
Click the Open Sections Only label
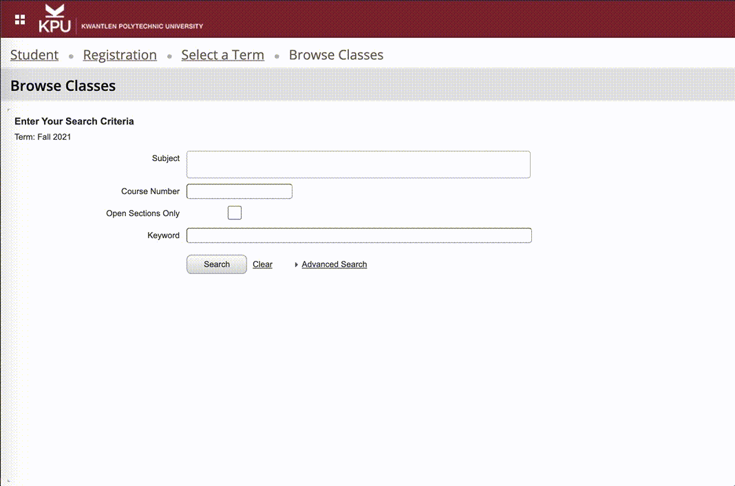tap(142, 213)
